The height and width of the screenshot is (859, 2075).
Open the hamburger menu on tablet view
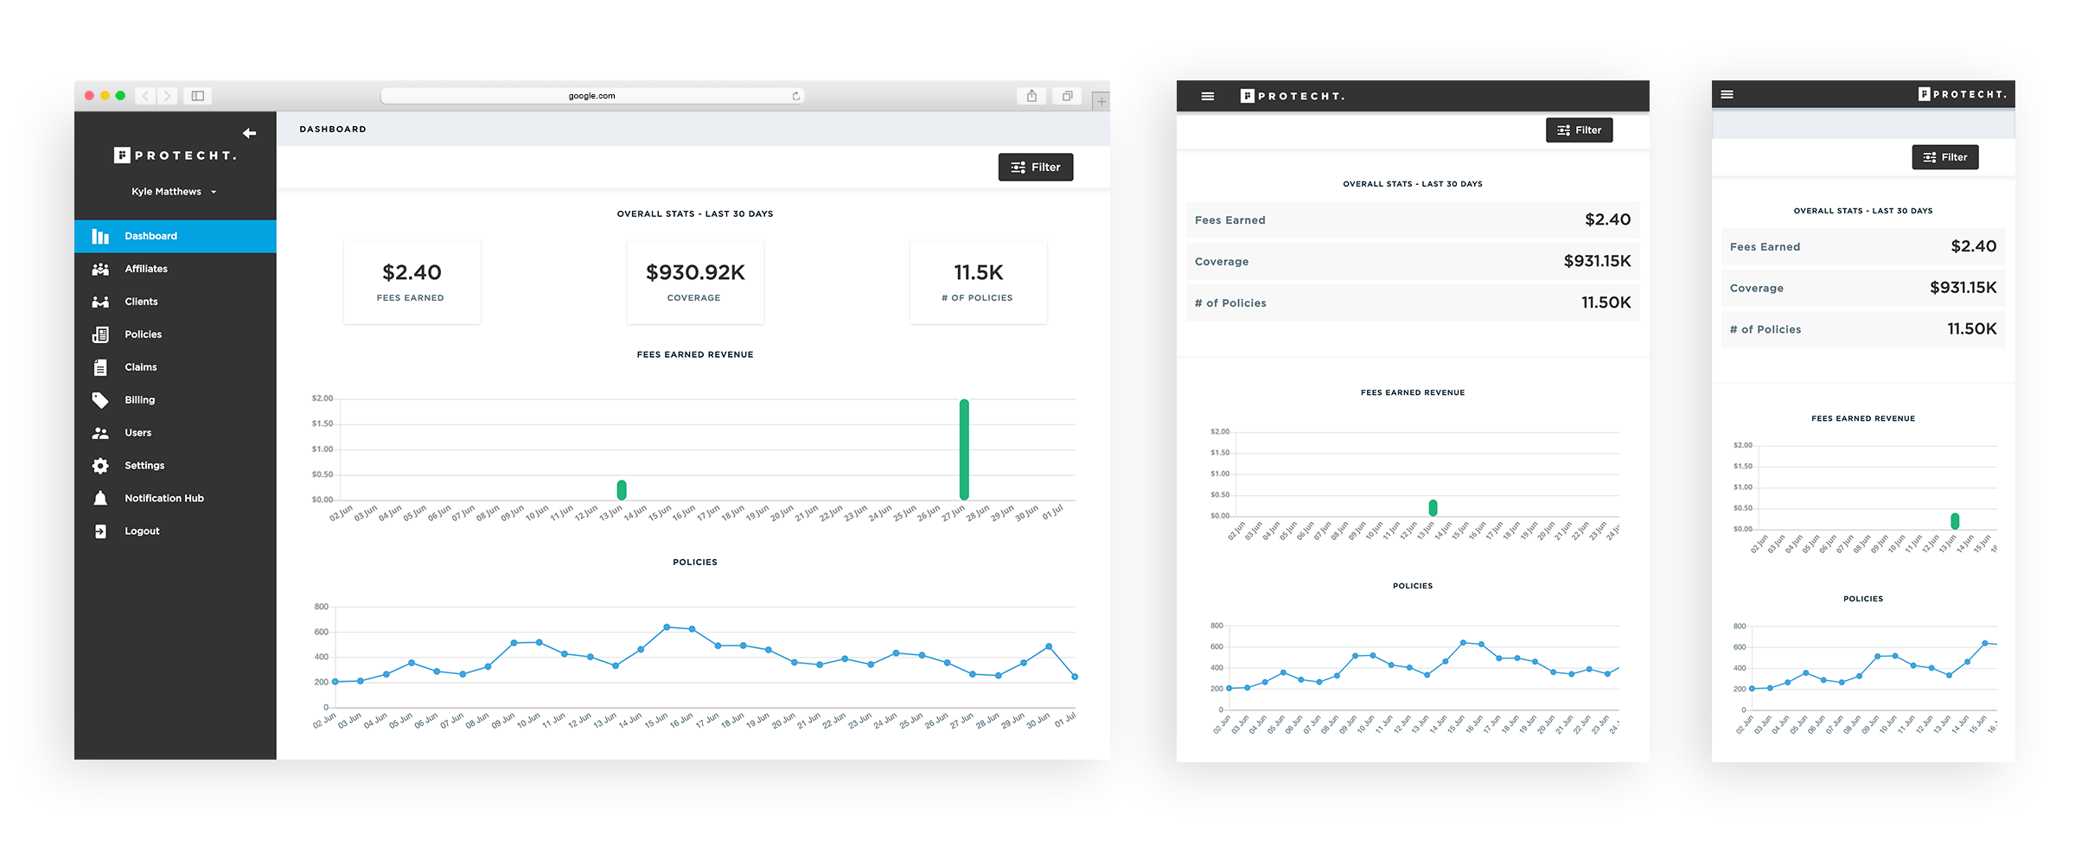[1208, 96]
